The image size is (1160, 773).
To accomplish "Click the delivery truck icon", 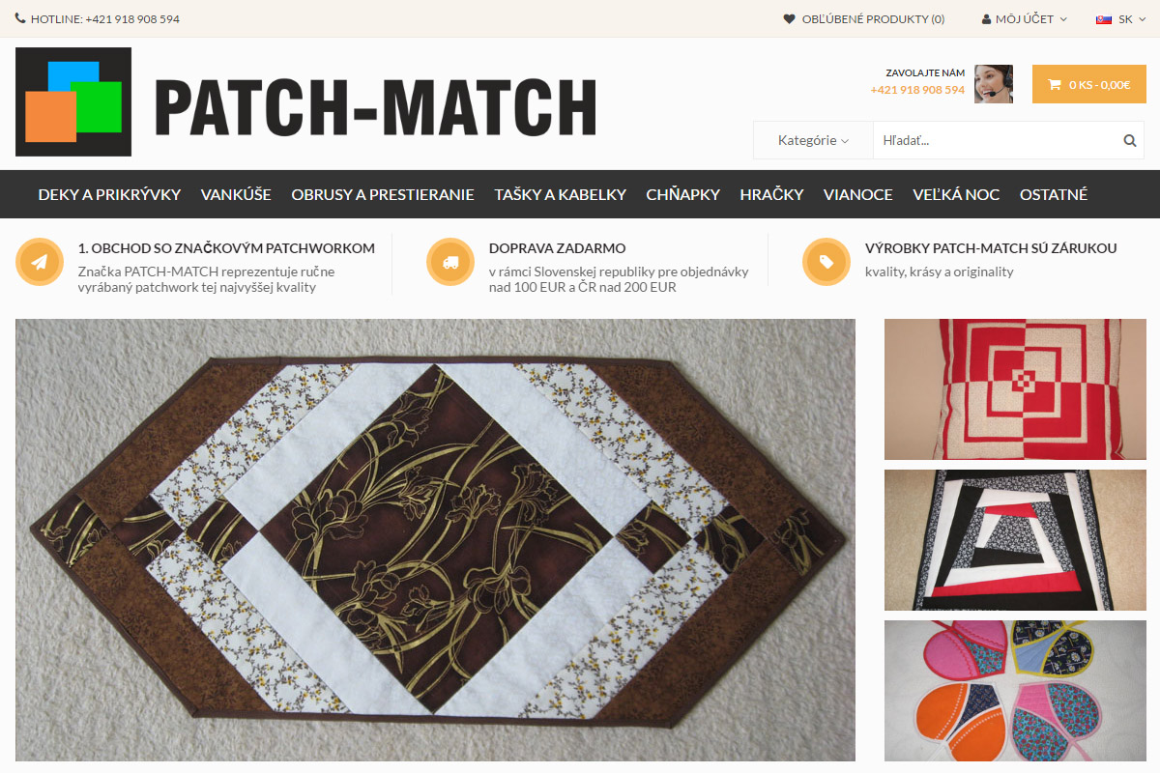I will 450,262.
